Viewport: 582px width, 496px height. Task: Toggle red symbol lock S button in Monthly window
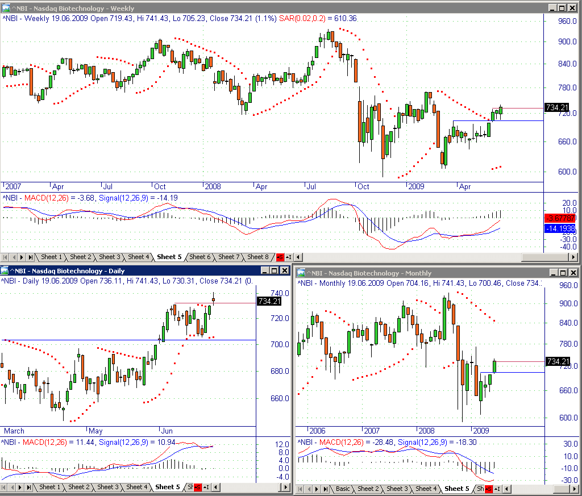point(488,489)
